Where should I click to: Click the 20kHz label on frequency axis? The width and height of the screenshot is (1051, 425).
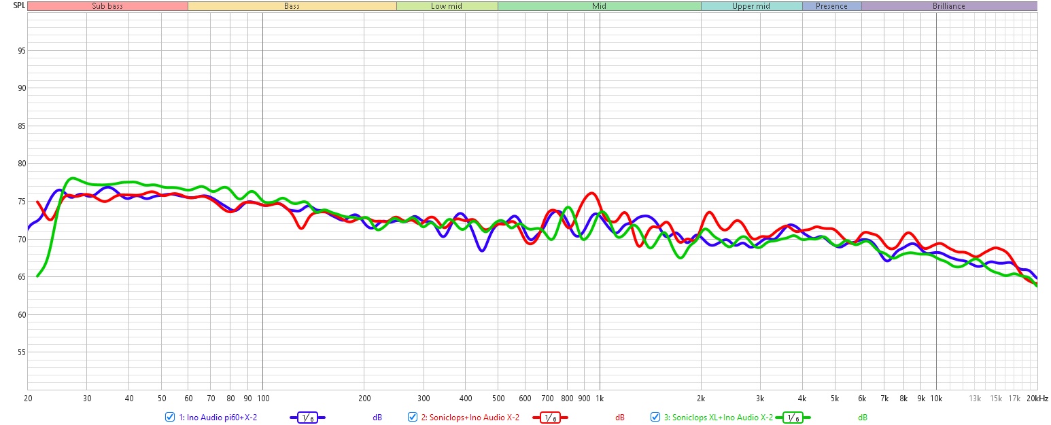1037,398
